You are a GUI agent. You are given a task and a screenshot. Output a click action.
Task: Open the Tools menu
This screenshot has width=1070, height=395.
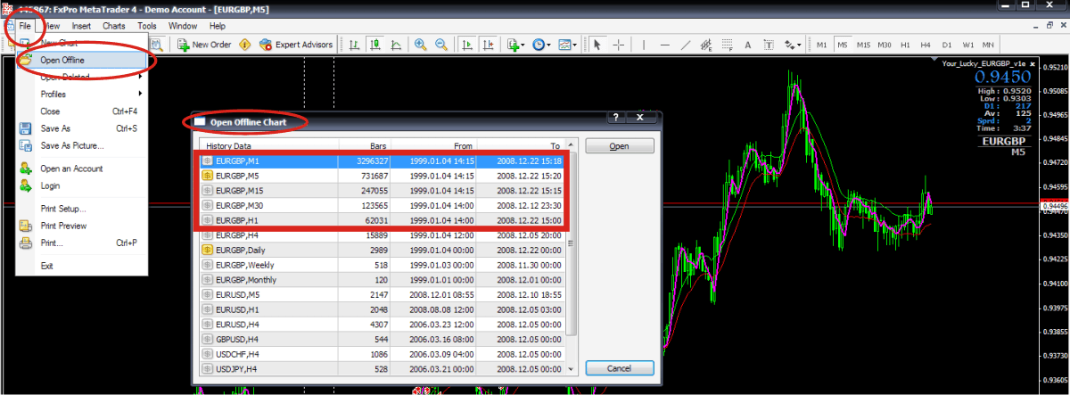click(x=147, y=26)
